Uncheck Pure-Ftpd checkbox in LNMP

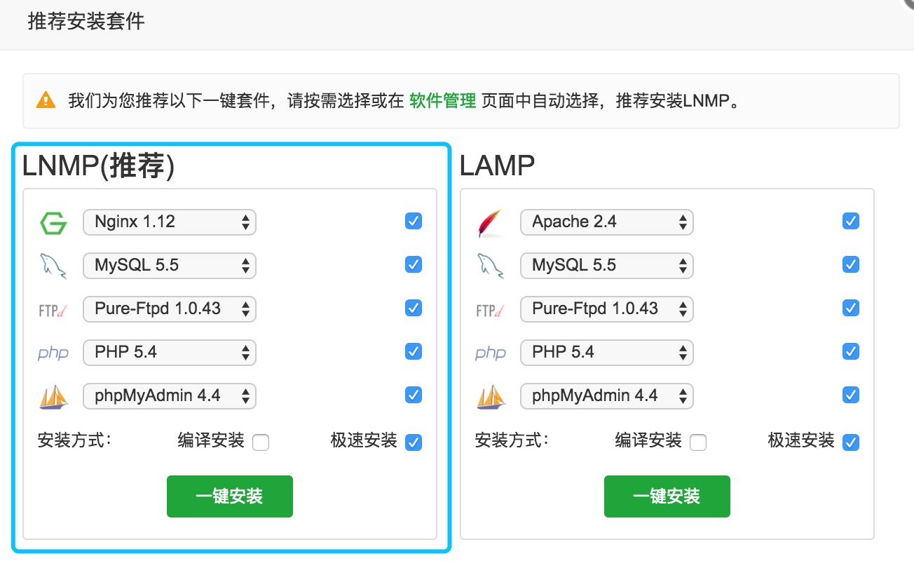click(x=414, y=308)
